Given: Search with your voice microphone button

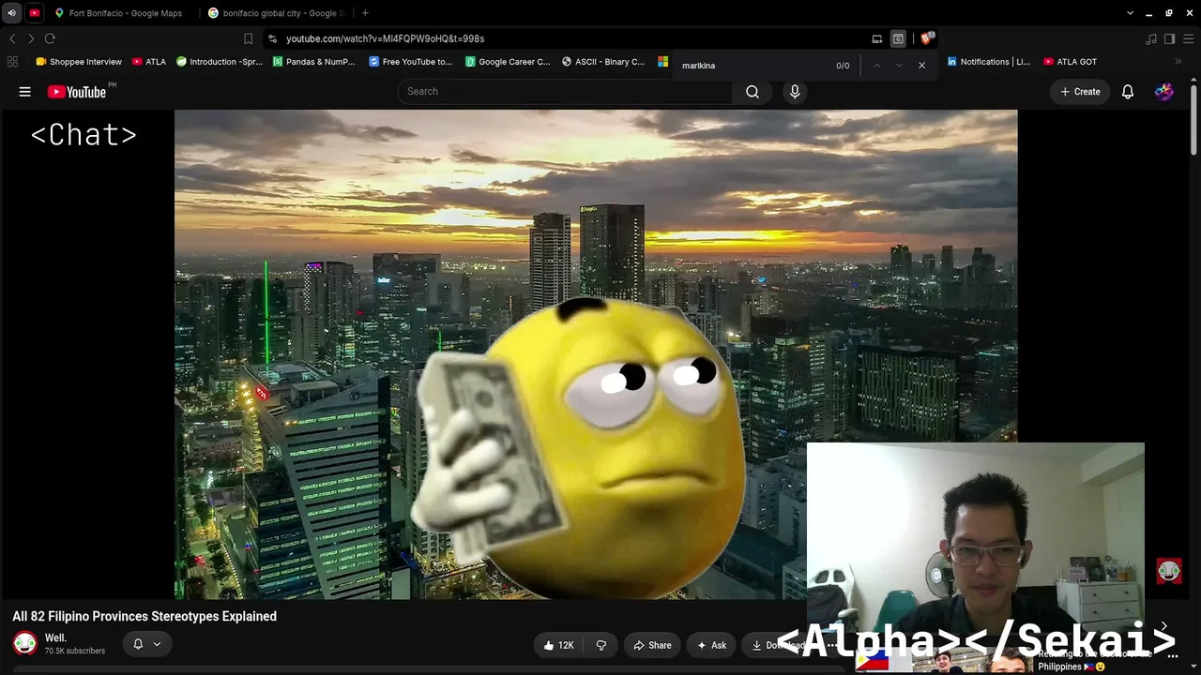Looking at the screenshot, I should coord(795,92).
